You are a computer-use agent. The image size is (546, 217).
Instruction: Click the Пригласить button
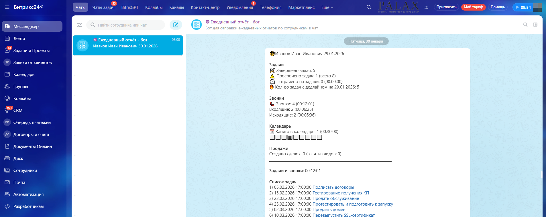pos(446,7)
